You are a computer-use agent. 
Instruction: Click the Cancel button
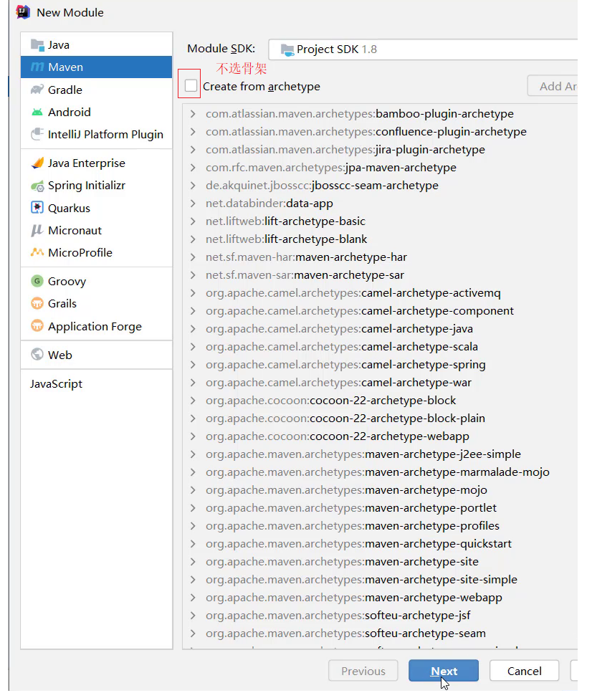pos(524,670)
